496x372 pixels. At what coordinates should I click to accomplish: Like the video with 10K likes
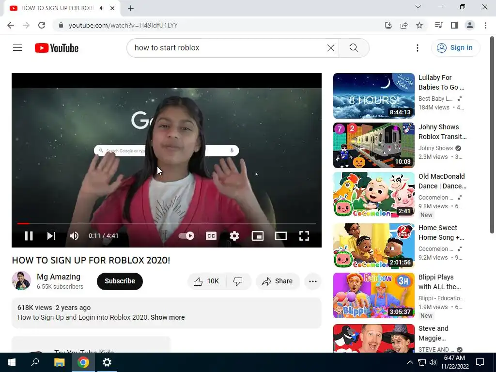[x=206, y=281]
